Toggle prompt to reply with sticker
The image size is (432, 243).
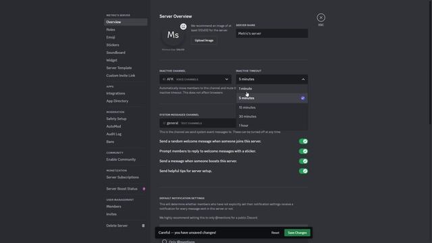[303, 151]
